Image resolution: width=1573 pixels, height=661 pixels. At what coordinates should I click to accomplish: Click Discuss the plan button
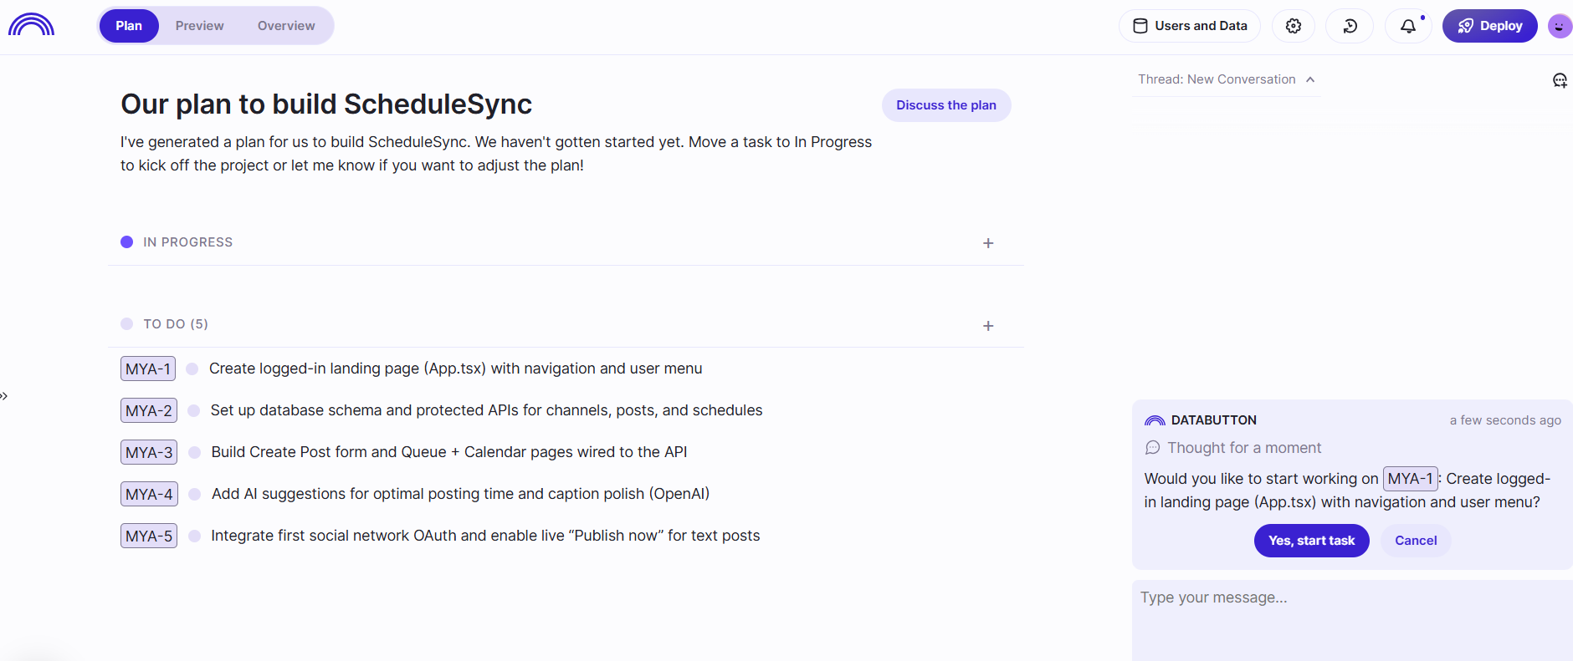tap(946, 105)
